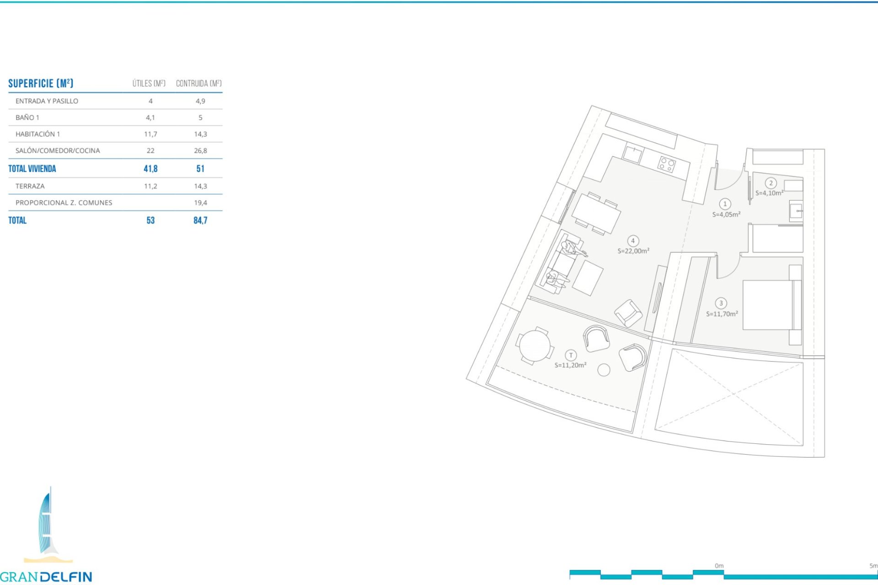Click the round terrace table
878x585 pixels.
(x=535, y=346)
